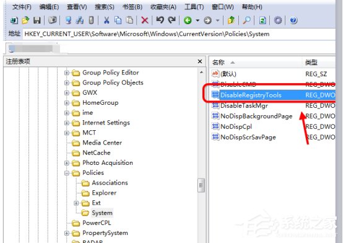Image resolution: width=343 pixels, height=243 pixels.
Task: Open the Forward history dropdown arrow
Action: pyautogui.click(x=217, y=20)
